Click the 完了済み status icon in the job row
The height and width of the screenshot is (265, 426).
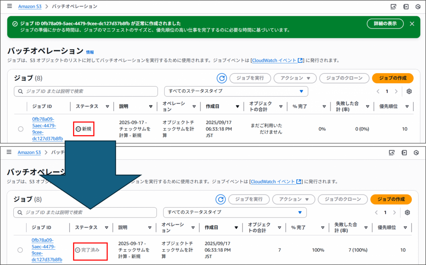[x=77, y=250]
